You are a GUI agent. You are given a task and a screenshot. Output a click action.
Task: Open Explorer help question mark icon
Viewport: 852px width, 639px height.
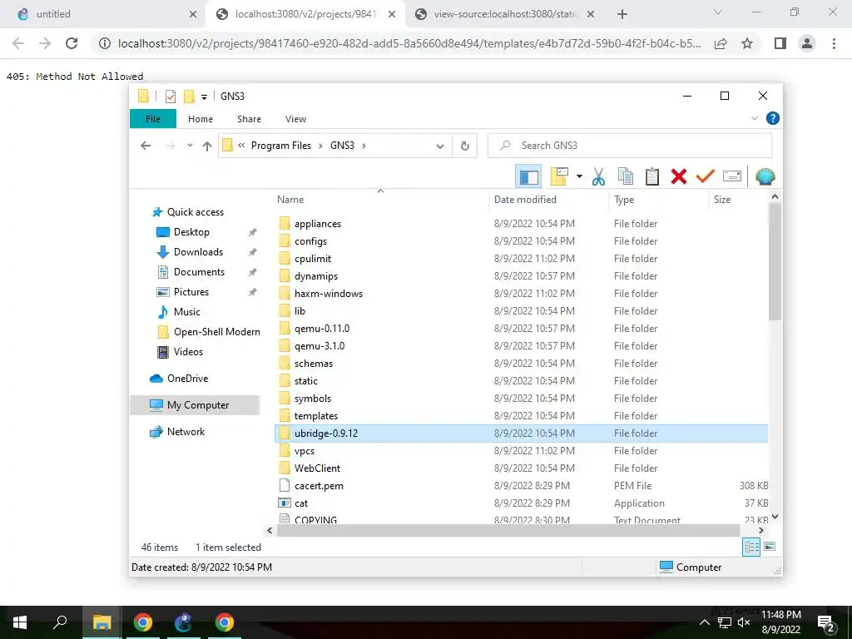point(773,118)
